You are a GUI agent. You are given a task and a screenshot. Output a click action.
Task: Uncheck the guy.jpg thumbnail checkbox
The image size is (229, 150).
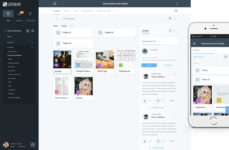tap(56, 53)
